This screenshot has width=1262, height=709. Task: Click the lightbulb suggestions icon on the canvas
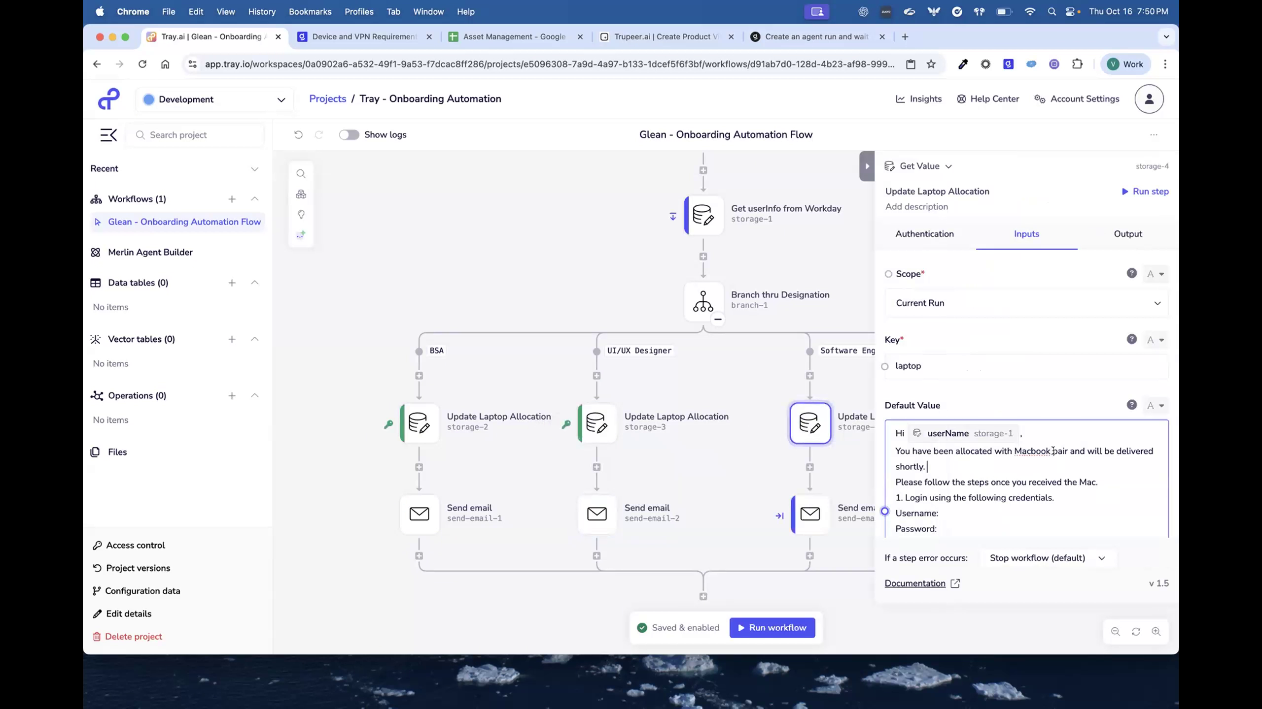click(x=301, y=214)
